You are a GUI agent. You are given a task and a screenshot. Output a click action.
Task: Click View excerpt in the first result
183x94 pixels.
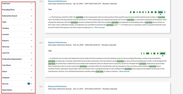(100, 27)
